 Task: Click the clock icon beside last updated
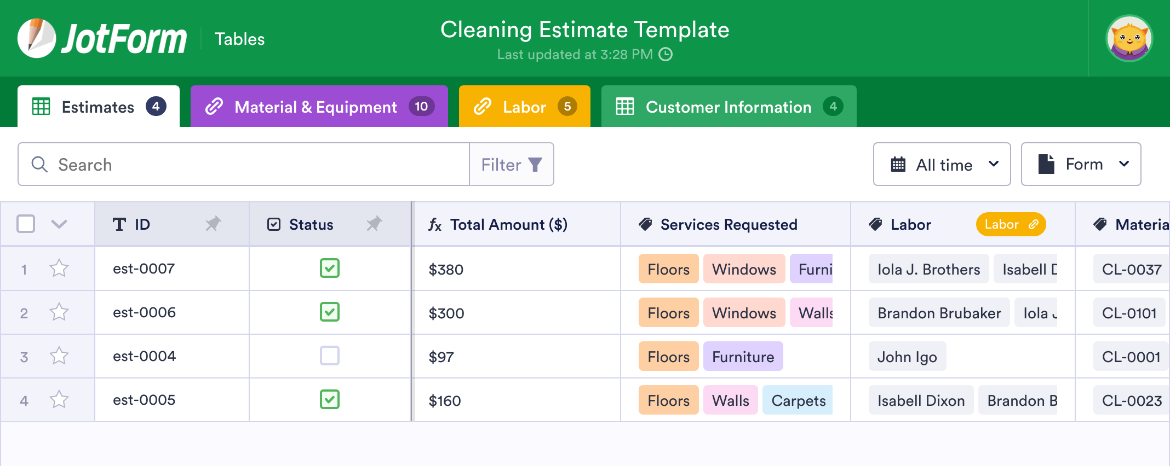tap(666, 54)
